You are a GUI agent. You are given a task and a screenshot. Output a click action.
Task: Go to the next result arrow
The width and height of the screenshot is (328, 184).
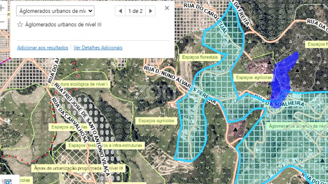pyautogui.click(x=151, y=11)
